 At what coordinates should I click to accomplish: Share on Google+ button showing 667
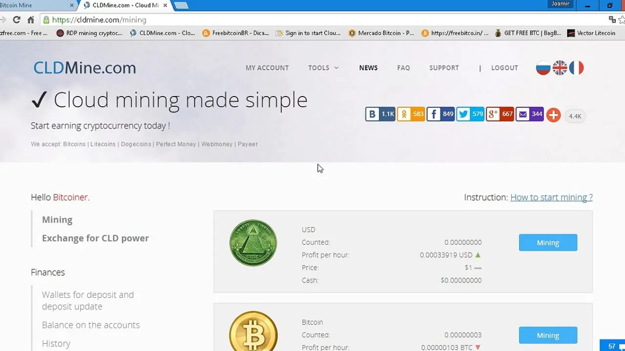click(x=500, y=114)
